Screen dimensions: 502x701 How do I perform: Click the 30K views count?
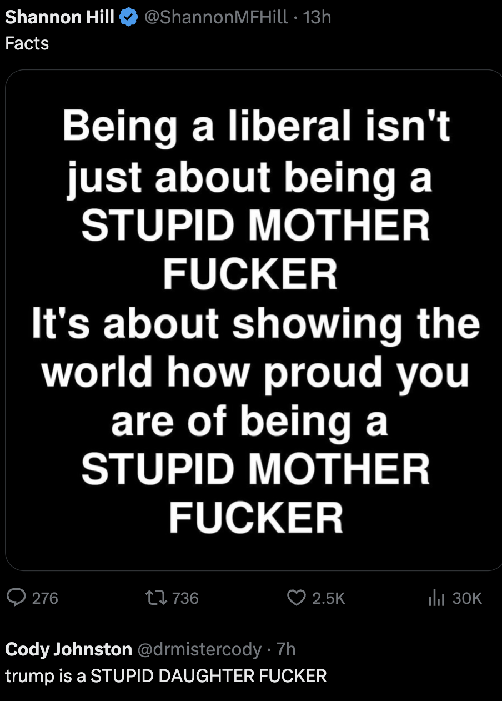468,598
